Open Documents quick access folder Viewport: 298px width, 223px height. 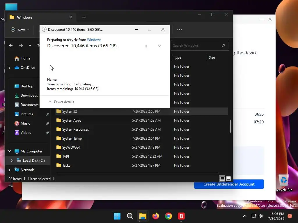pyautogui.click(x=26, y=105)
